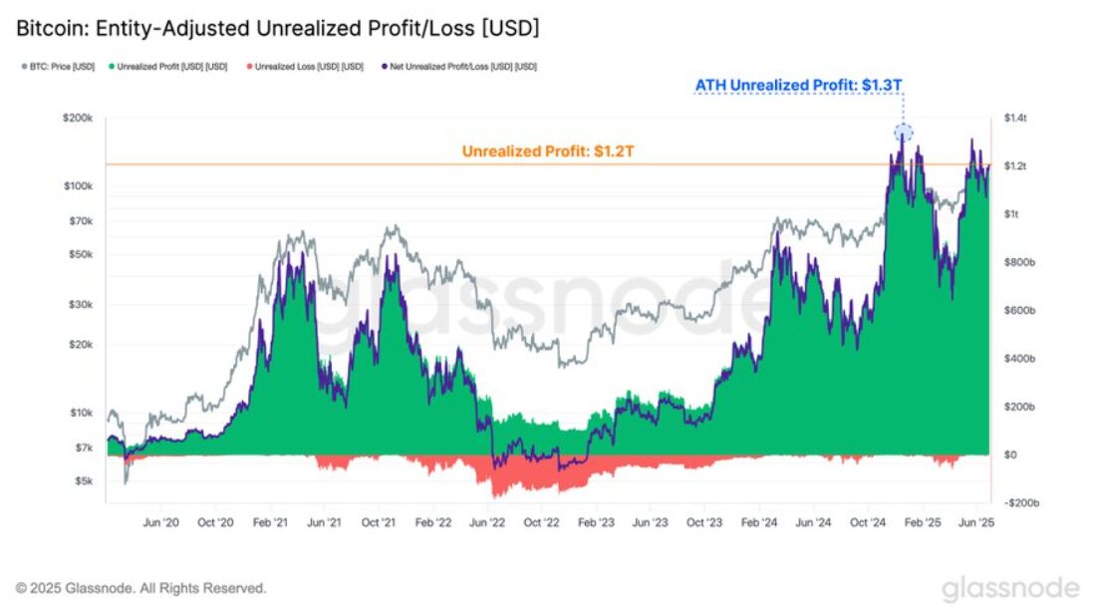Toggle Unrealized Profit [USD] legend entry
Screen dimensions: 1093x609
168,67
